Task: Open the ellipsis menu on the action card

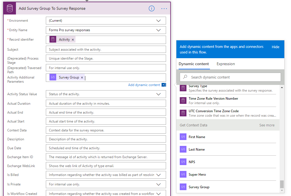Action: [x=164, y=9]
